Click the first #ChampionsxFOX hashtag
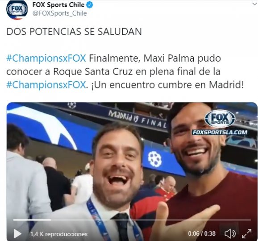This screenshot has height=241, width=258. pos(46,58)
